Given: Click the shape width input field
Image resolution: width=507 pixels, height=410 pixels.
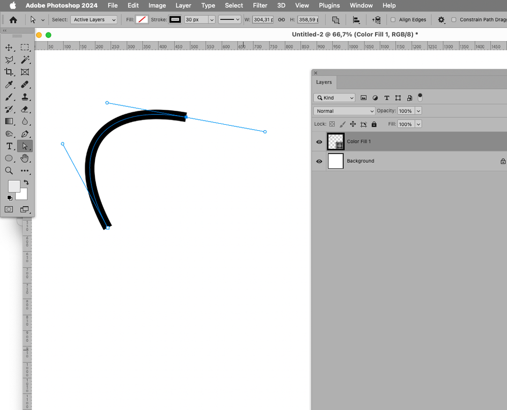Looking at the screenshot, I should pyautogui.click(x=263, y=20).
